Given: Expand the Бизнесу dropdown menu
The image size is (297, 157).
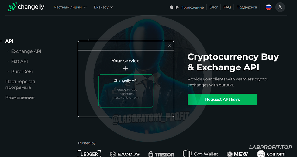Looking at the screenshot, I should pos(103,7).
